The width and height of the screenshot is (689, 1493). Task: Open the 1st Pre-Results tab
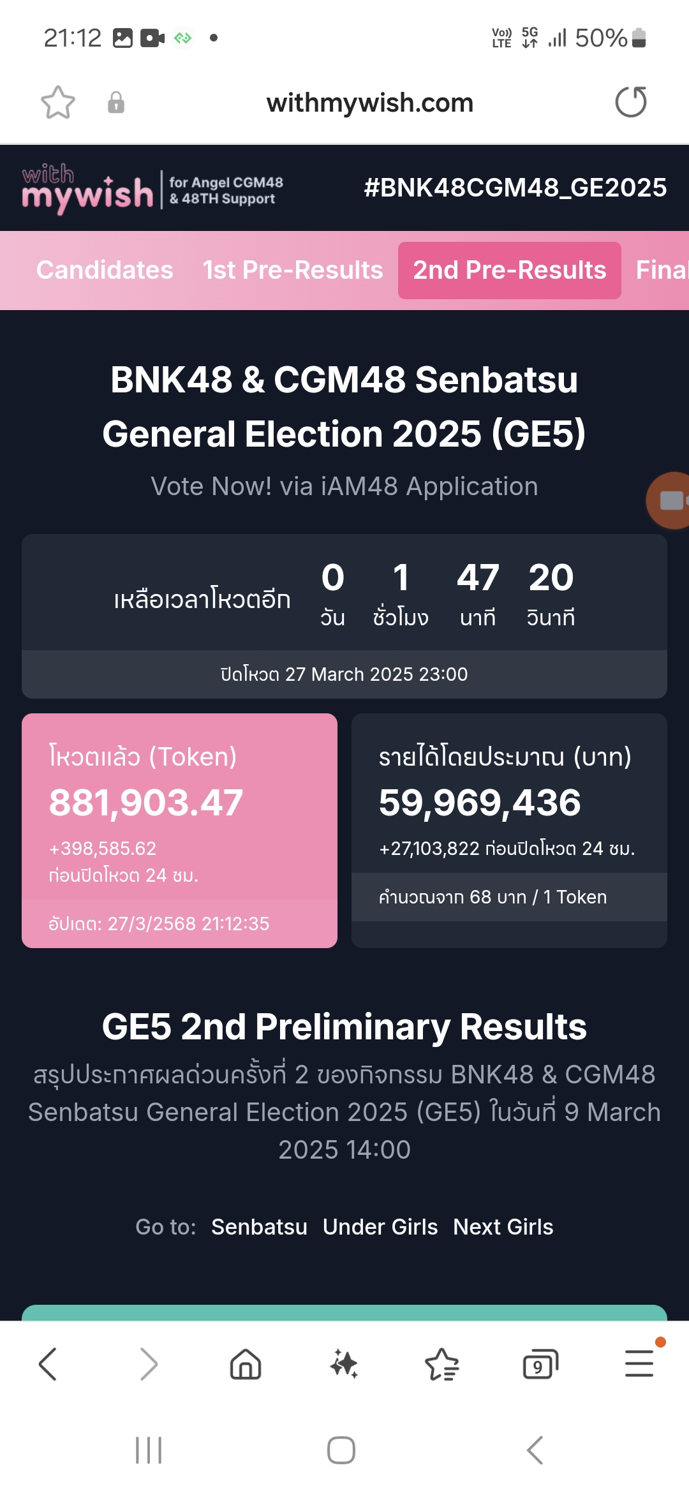point(293,270)
